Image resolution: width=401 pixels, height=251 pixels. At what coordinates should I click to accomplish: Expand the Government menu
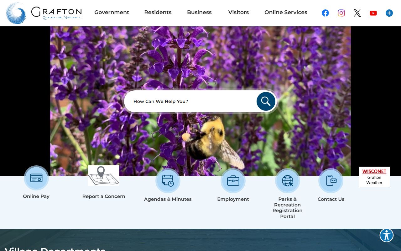click(x=112, y=12)
